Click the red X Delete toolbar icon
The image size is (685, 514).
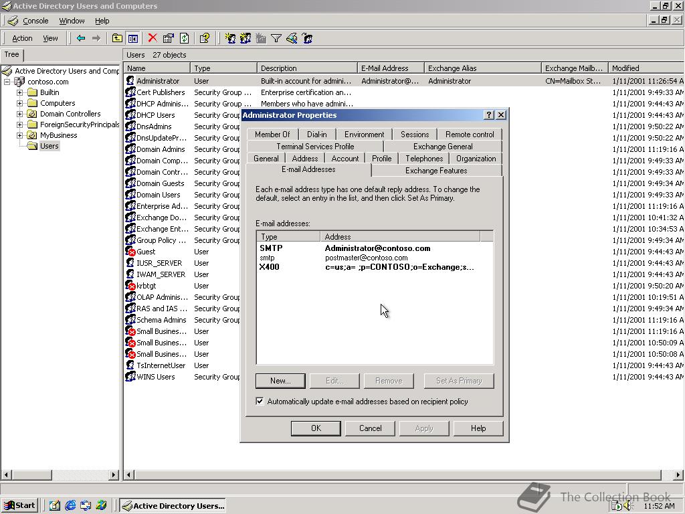point(153,38)
